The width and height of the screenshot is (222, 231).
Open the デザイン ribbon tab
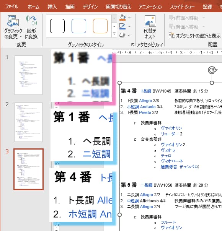pyautogui.click(x=90, y=7)
